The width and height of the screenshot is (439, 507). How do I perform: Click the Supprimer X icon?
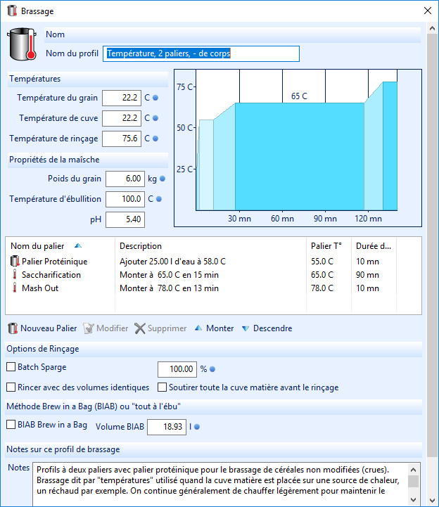(139, 328)
